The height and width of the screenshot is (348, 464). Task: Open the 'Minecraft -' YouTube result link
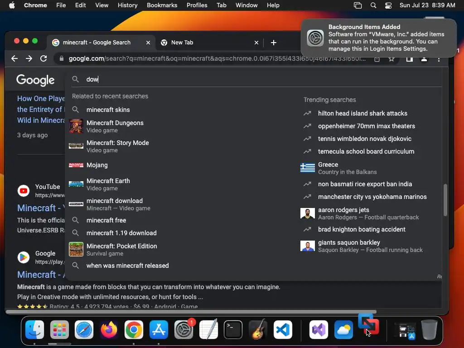coord(41,208)
